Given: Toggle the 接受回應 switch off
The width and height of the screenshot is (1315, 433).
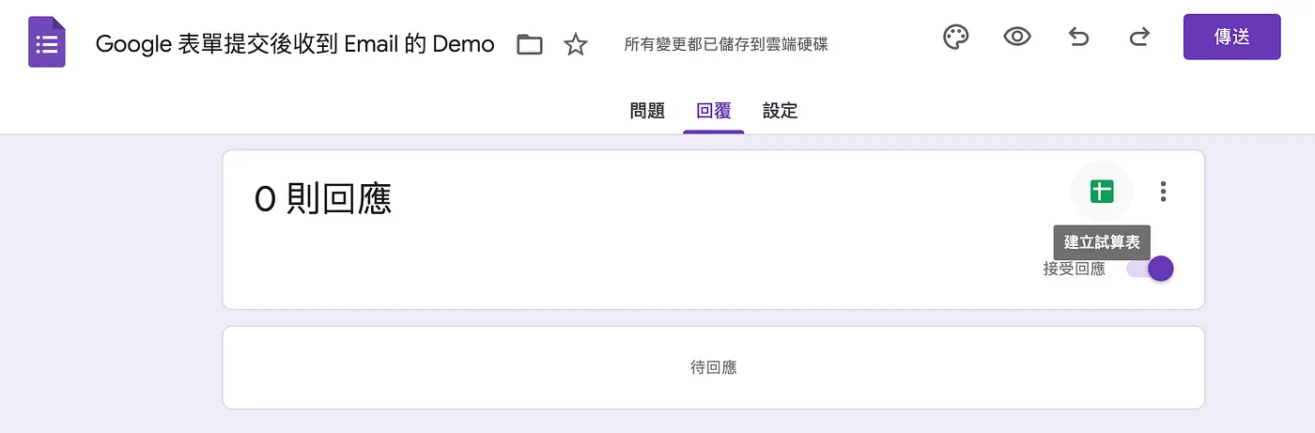Looking at the screenshot, I should click(1151, 269).
